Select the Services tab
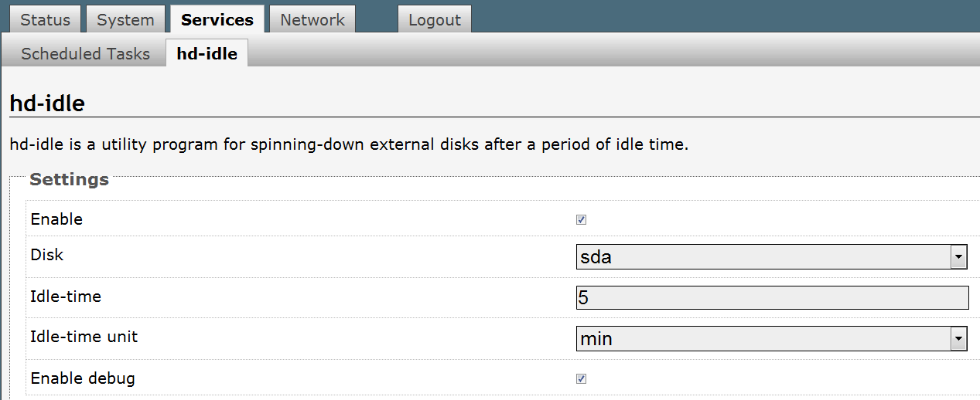The height and width of the screenshot is (400, 980). point(217,20)
